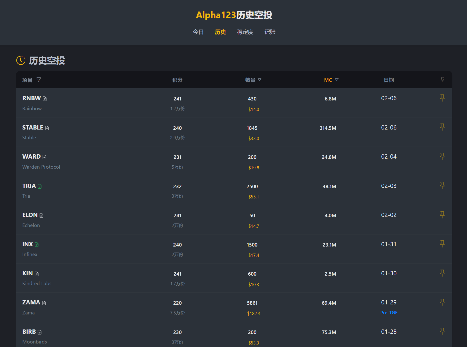Pin the STABLE row
467x347 pixels.
(442, 127)
